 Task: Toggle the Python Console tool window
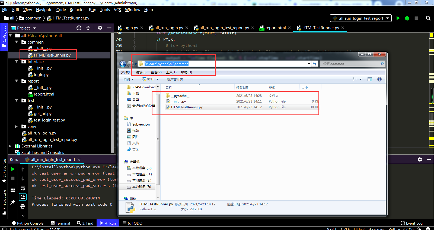27,223
